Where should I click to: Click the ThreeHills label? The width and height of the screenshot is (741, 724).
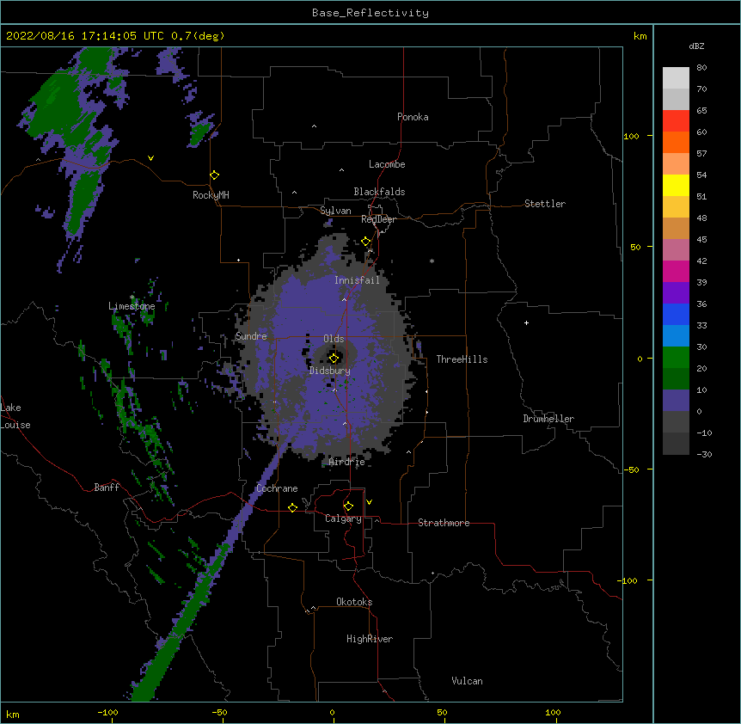(462, 359)
